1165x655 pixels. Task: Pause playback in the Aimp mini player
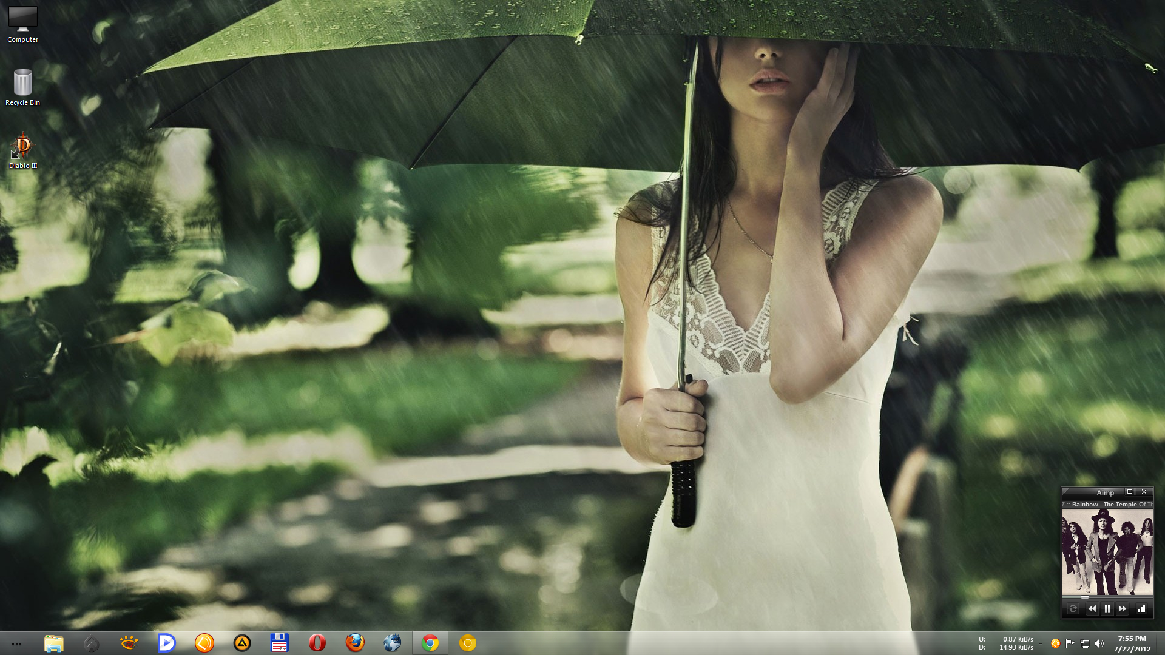pos(1107,609)
